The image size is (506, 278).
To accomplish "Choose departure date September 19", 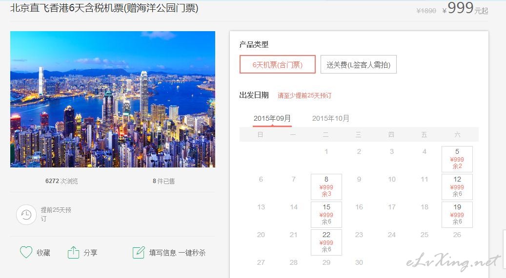I will click(x=457, y=215).
